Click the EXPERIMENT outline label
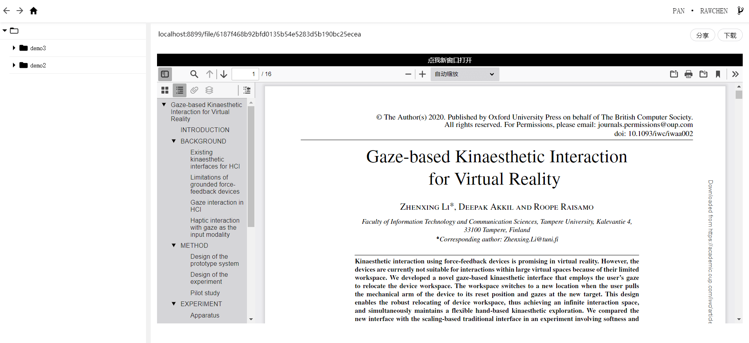The height and width of the screenshot is (343, 749). click(x=201, y=304)
